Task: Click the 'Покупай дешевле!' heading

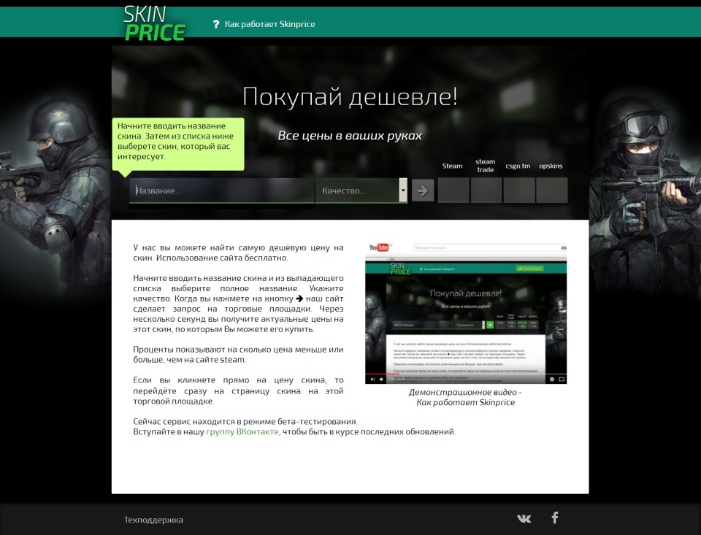Action: (350, 96)
